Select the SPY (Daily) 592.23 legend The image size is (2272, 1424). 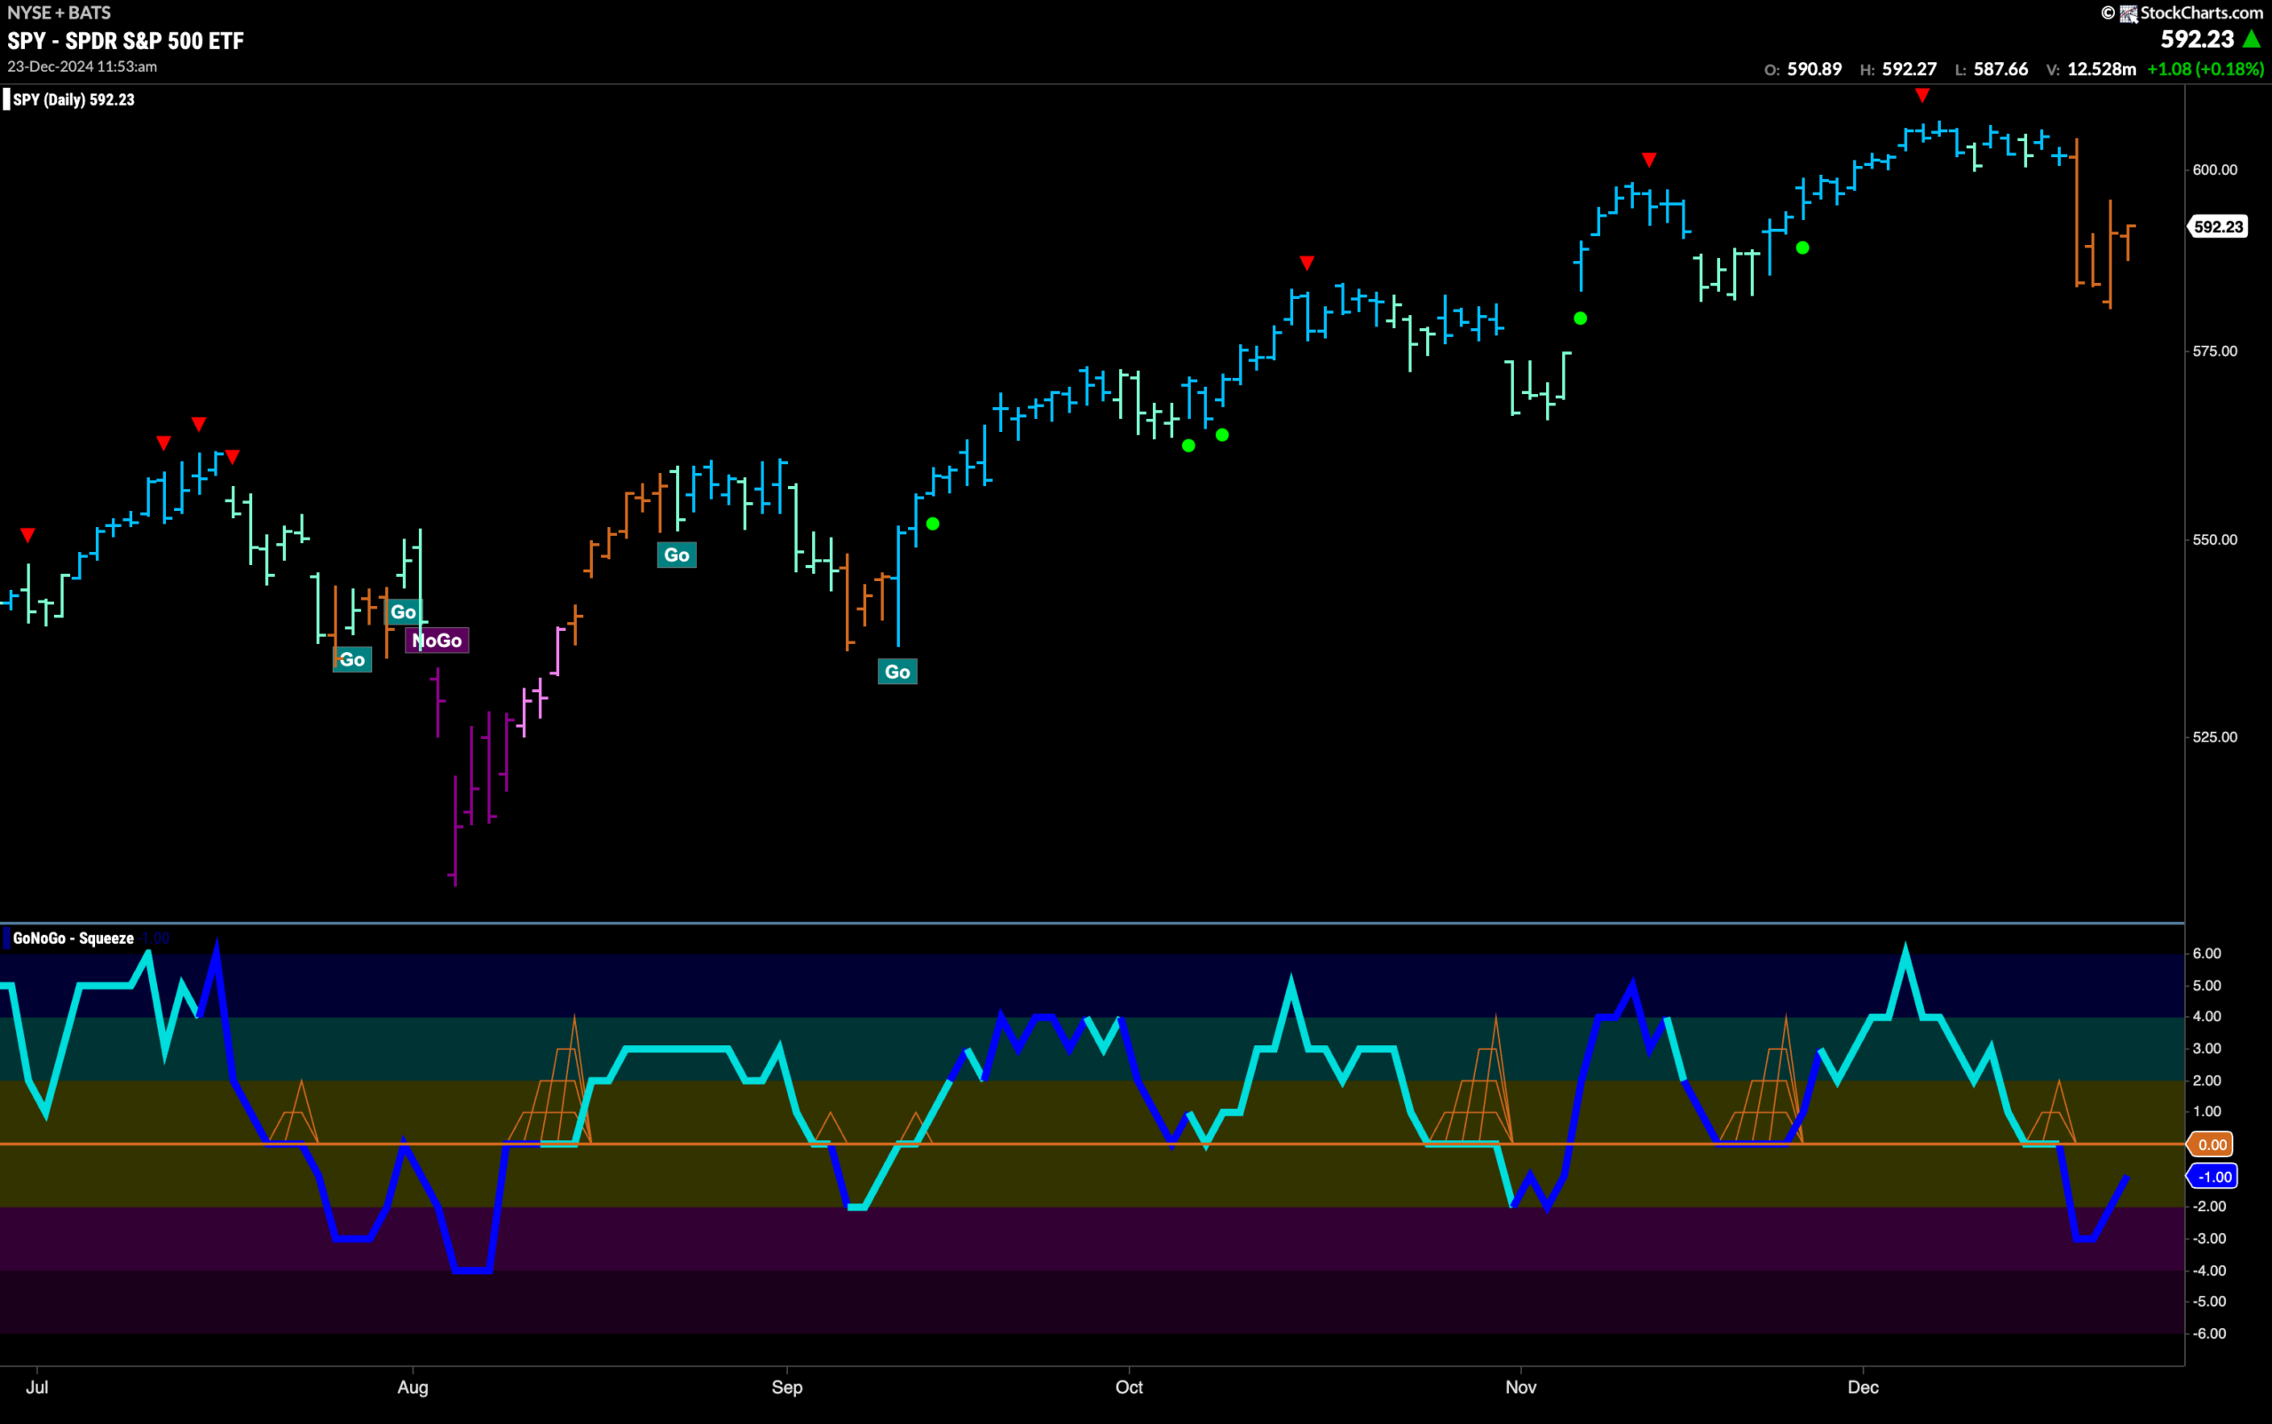tap(72, 100)
